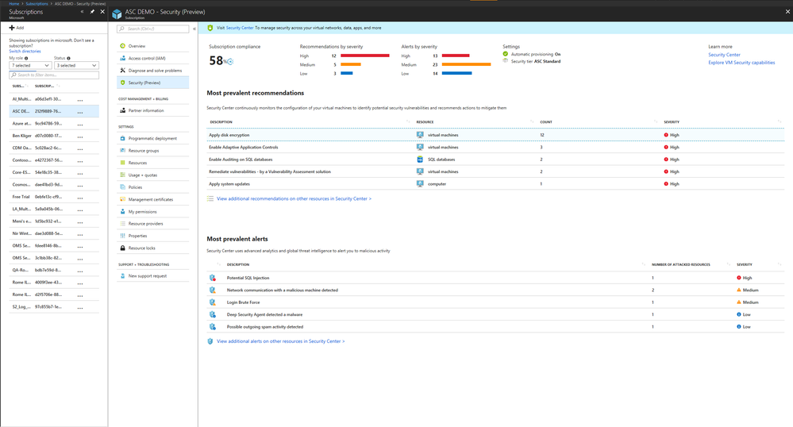The image size is (793, 427).
Task: Click the Usage + quotas icon
Action: click(122, 175)
